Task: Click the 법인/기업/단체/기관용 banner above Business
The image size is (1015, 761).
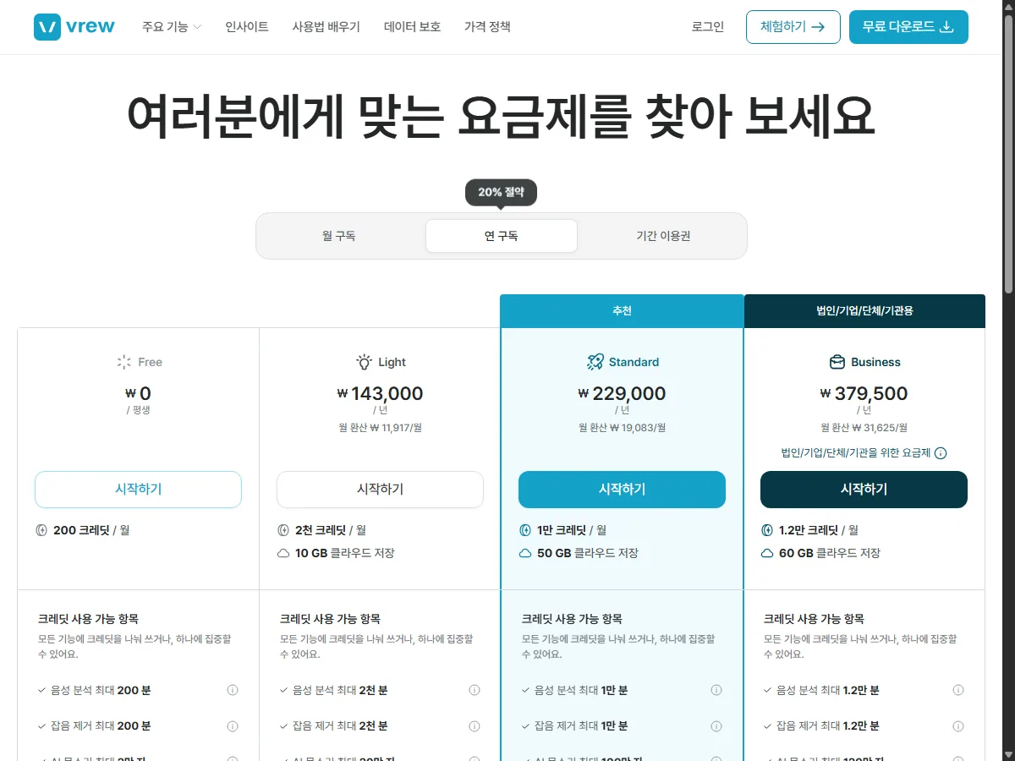Action: (x=864, y=311)
